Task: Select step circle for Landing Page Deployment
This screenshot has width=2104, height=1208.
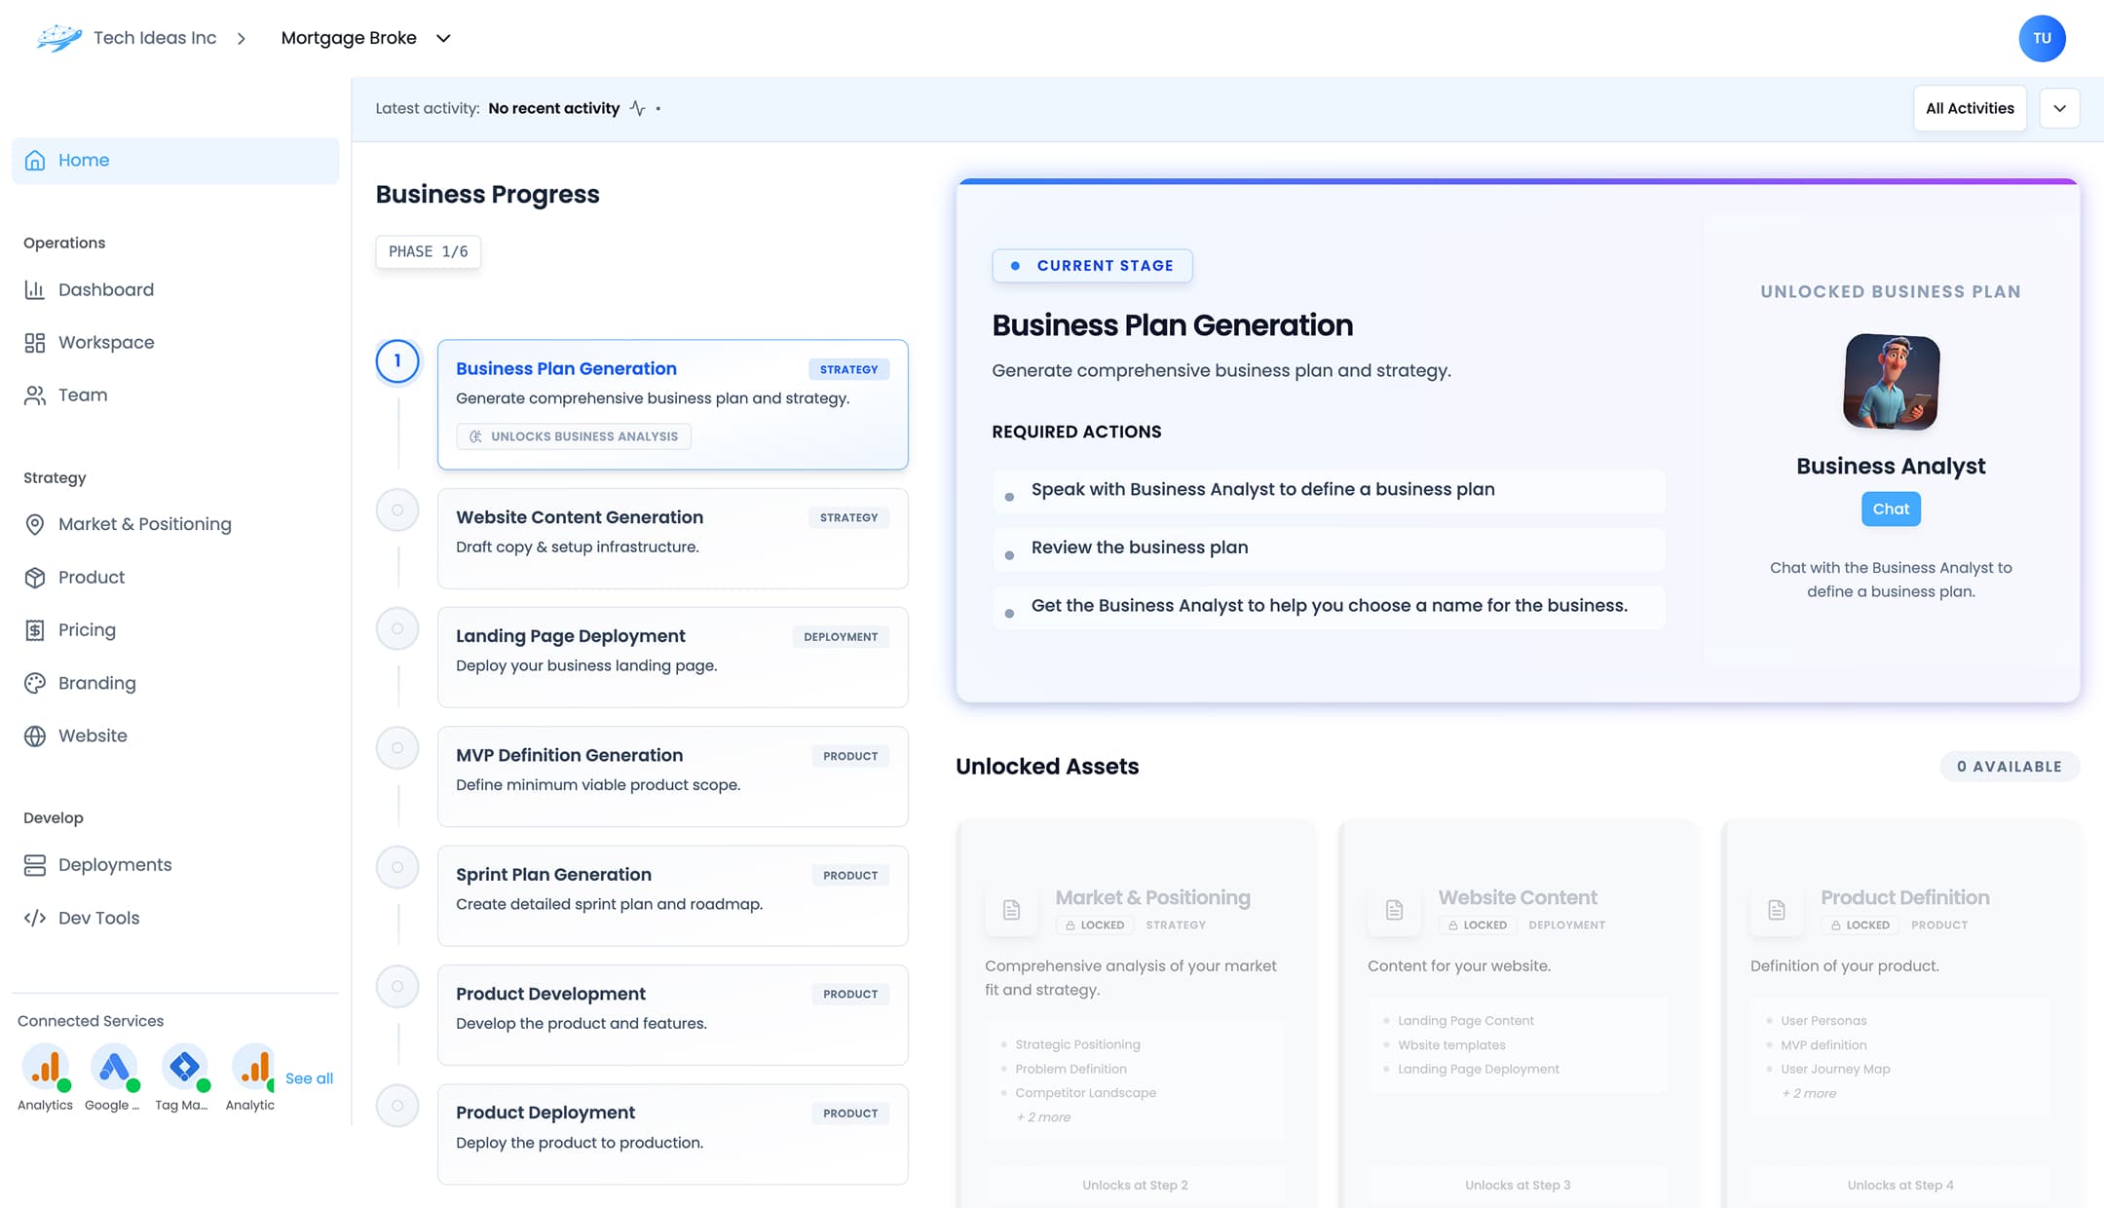Action: tap(397, 628)
